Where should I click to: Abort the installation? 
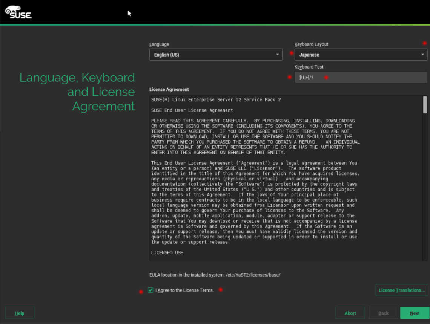click(350, 313)
